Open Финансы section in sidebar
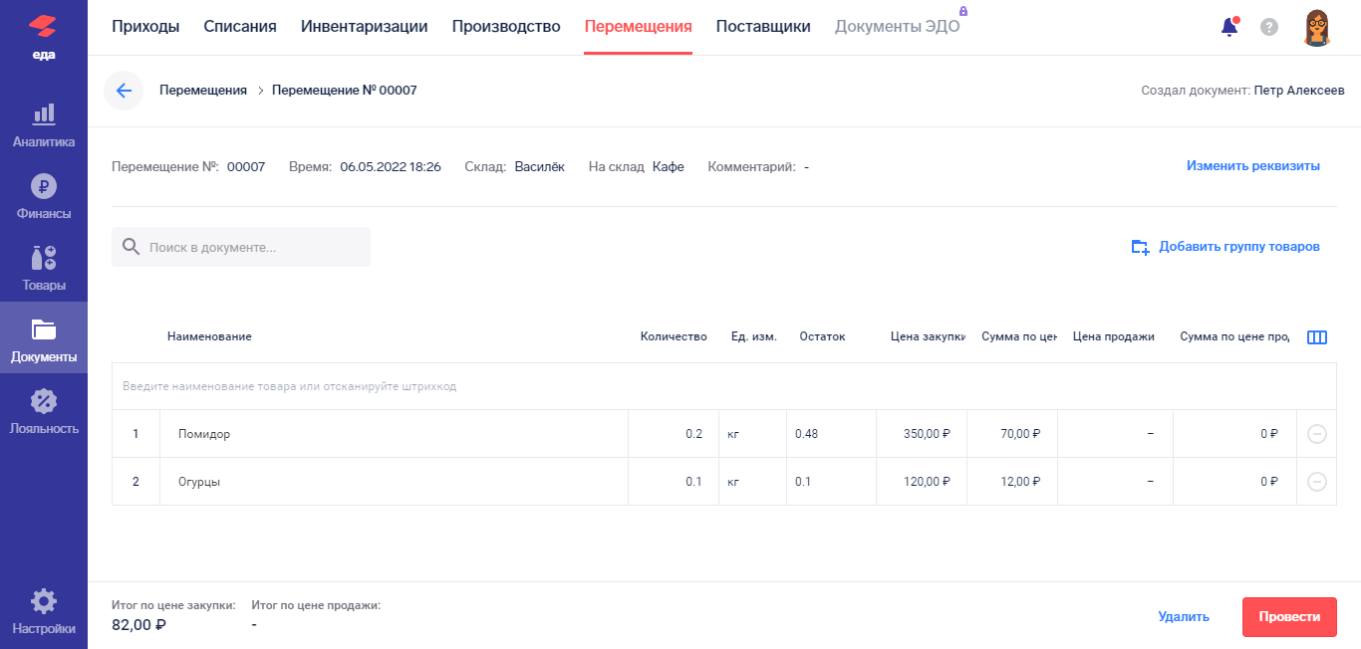The width and height of the screenshot is (1361, 649). tap(44, 197)
